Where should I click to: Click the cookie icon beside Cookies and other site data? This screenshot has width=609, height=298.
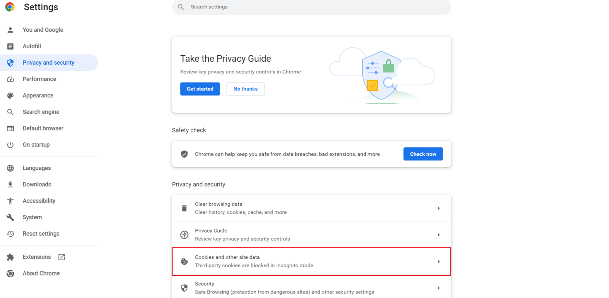pyautogui.click(x=184, y=261)
